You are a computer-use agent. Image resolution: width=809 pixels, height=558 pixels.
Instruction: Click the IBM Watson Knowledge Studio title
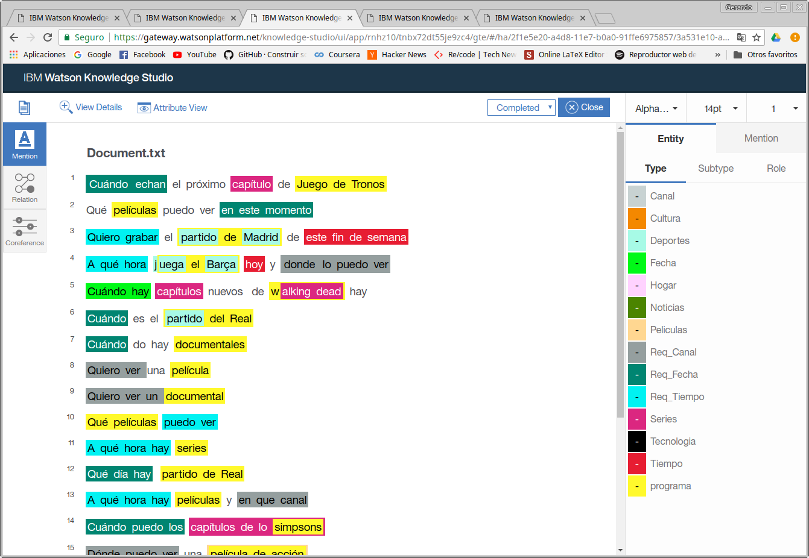click(98, 78)
